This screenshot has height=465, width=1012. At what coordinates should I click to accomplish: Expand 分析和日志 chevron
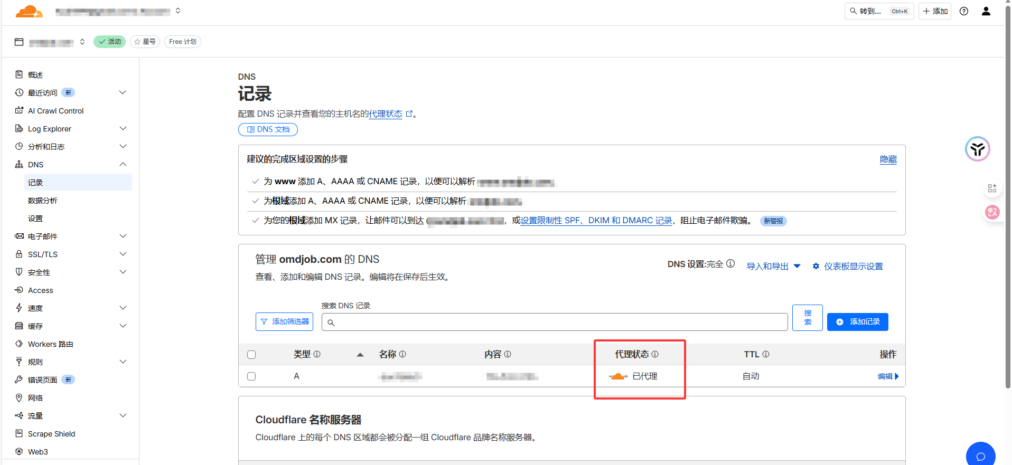123,146
